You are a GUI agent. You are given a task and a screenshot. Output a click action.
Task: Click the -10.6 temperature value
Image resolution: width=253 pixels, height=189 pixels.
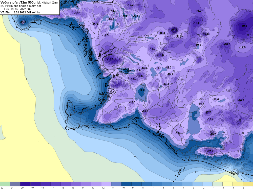coord(198,45)
